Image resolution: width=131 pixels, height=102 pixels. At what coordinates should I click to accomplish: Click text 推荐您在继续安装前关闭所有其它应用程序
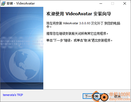[77, 33]
